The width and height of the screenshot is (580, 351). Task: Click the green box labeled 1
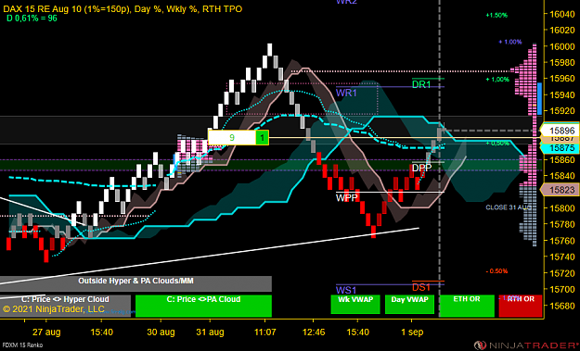[x=263, y=138]
